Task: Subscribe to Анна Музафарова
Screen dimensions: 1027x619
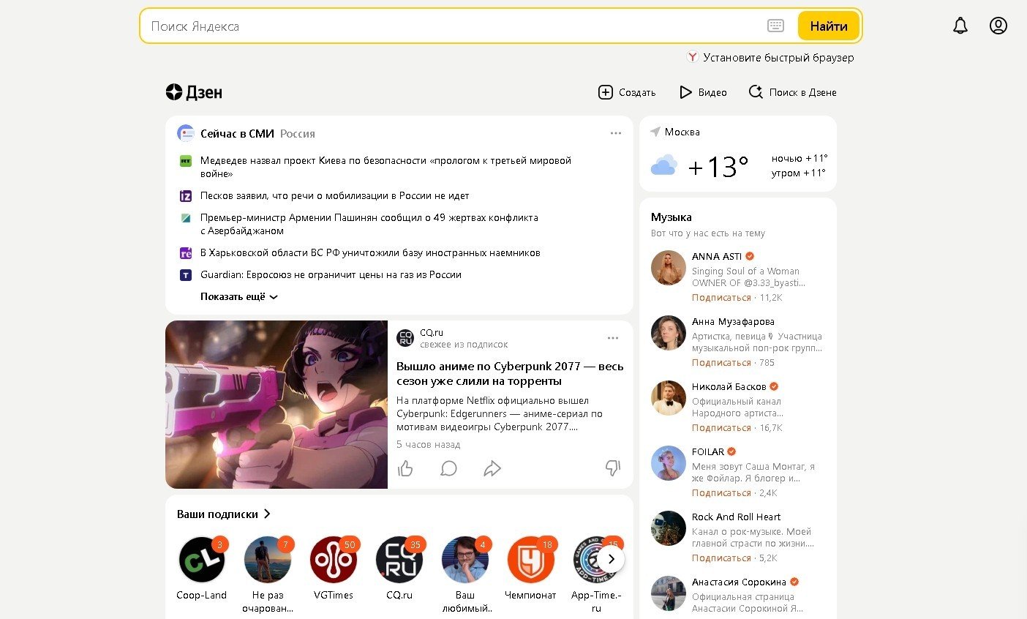Action: 721,363
